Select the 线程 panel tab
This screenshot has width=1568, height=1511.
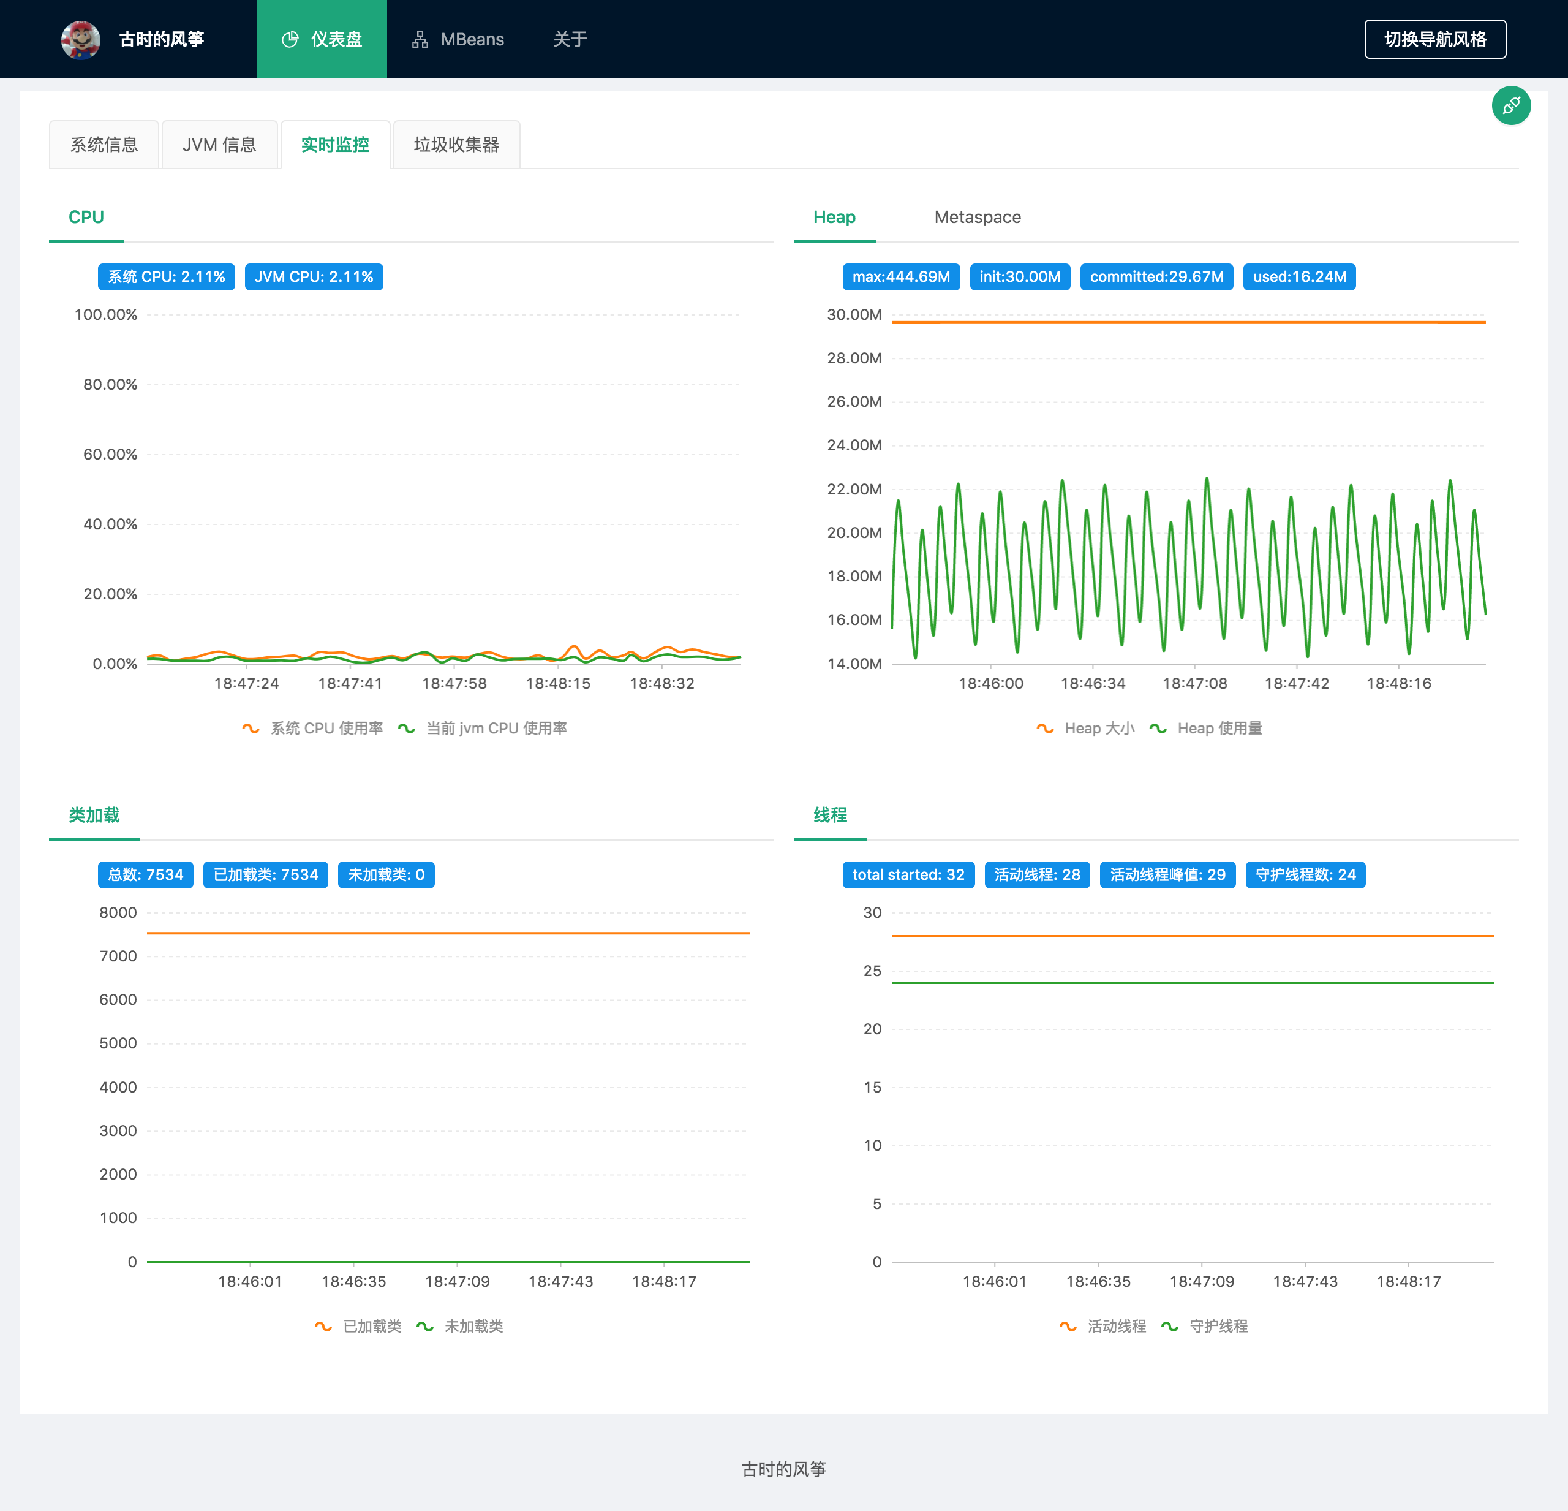831,816
